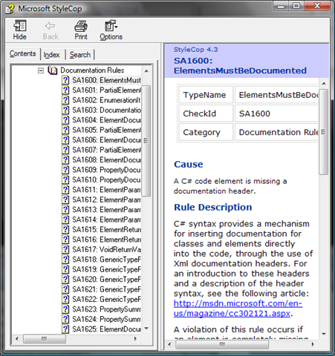Click the Microsoft StyleCop title bar icon
Image resolution: width=335 pixels, height=356 pixels.
click(x=10, y=9)
